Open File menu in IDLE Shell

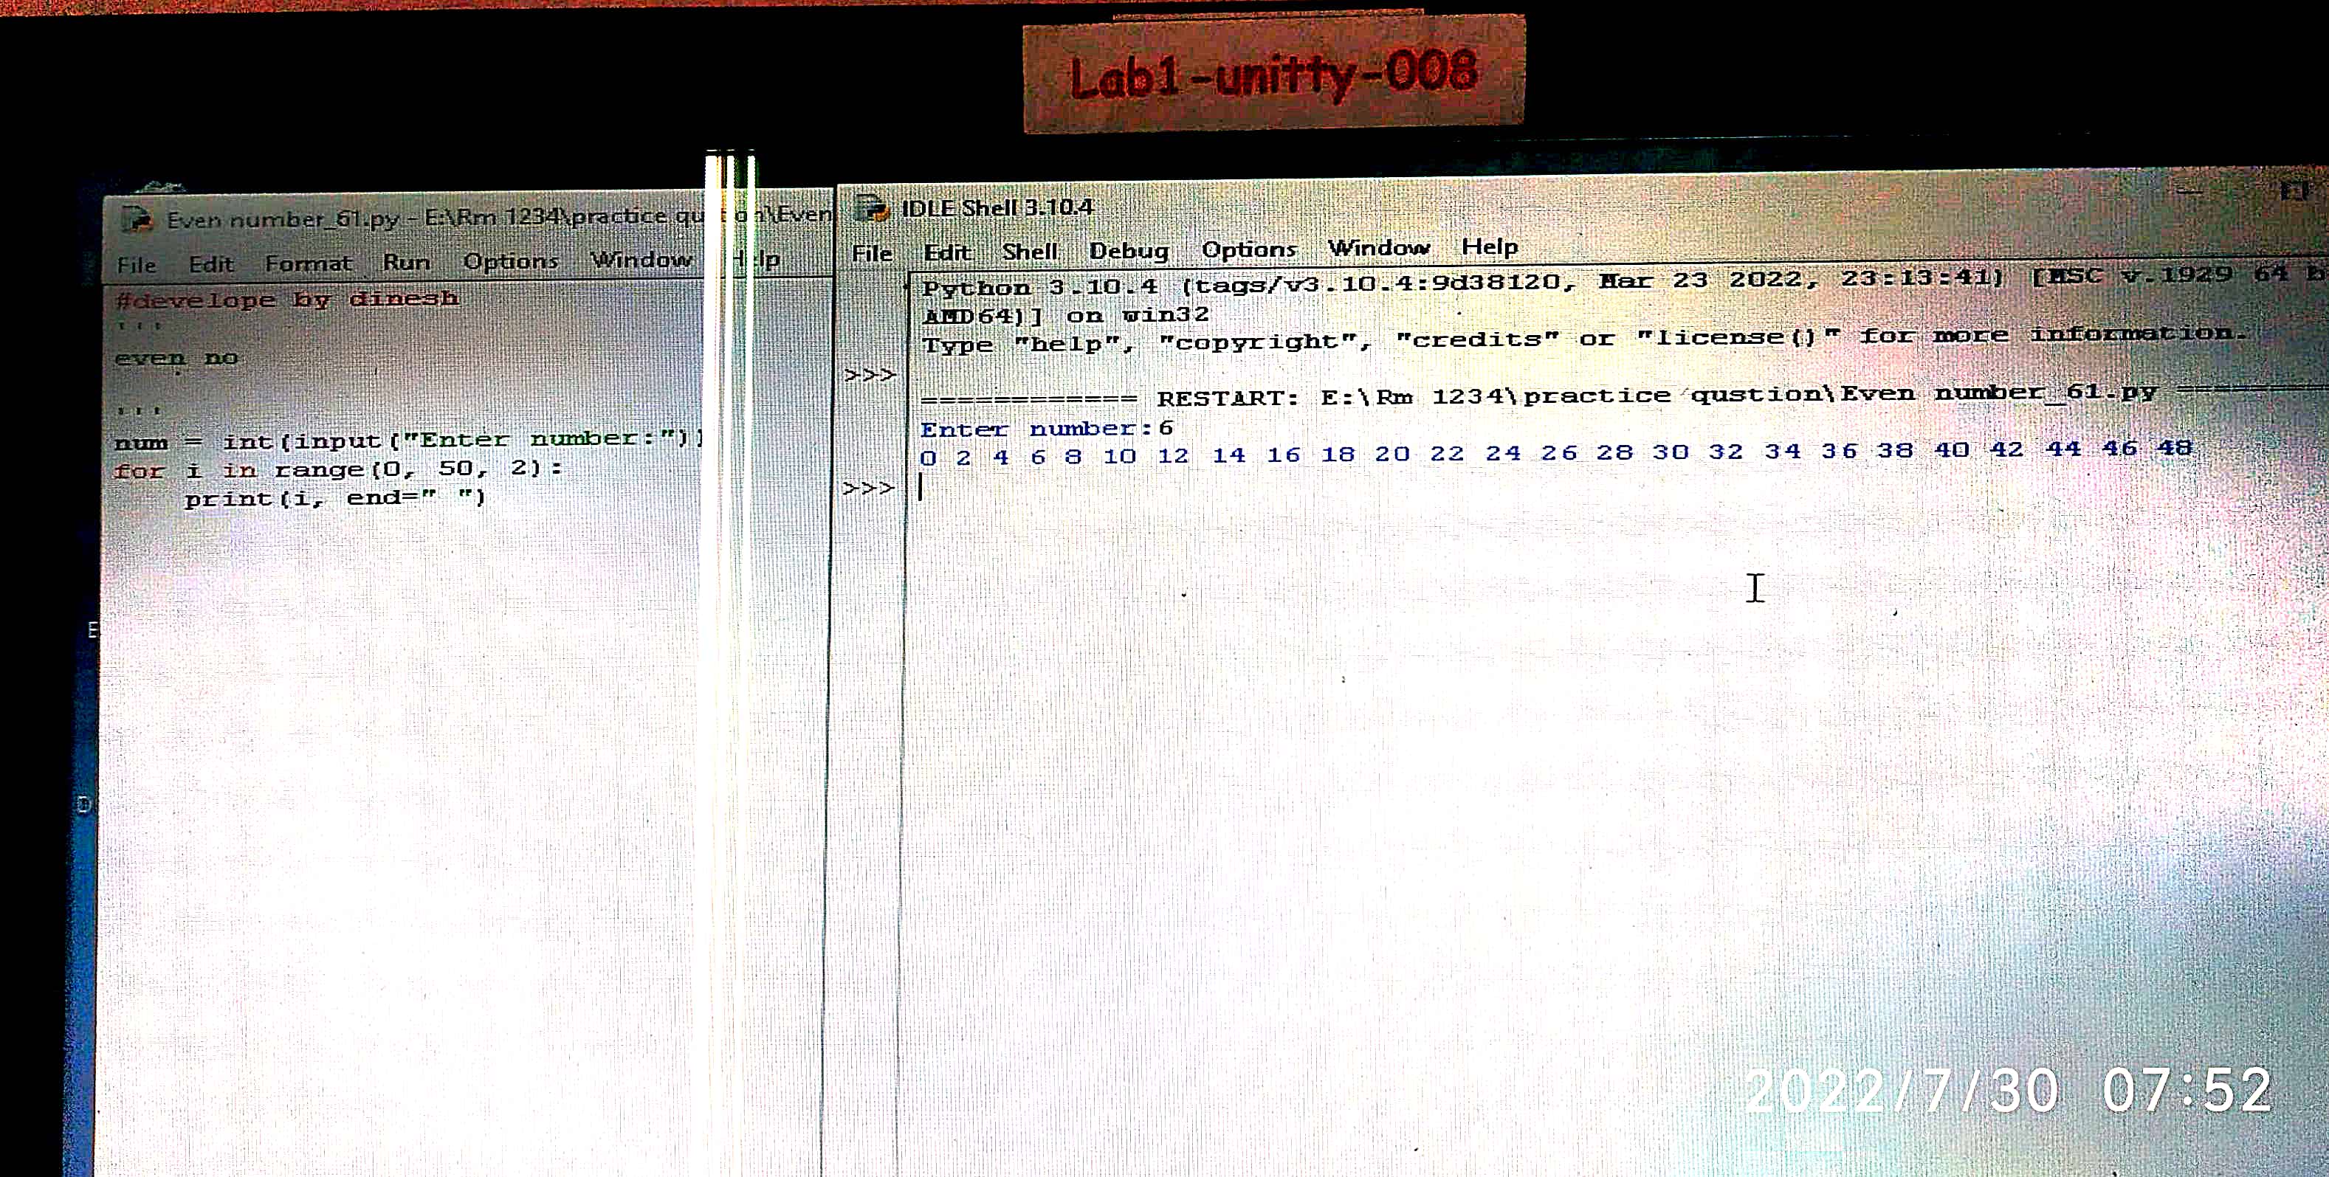tap(872, 254)
